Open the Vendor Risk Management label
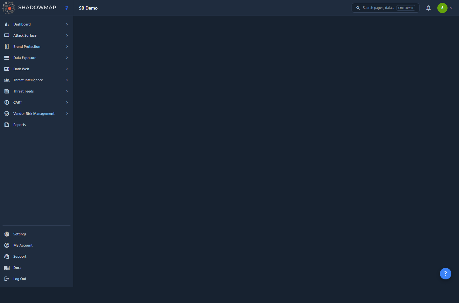 (34, 114)
